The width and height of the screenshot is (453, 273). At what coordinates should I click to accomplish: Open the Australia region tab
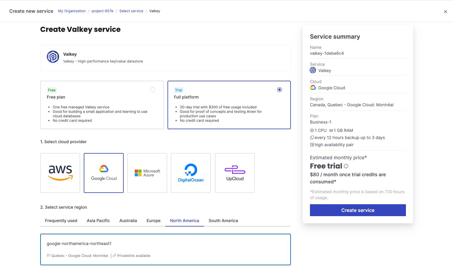[128, 221]
